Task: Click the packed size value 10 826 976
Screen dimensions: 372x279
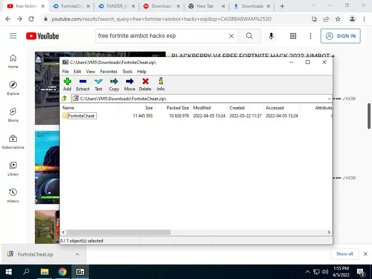Action: 179,116
